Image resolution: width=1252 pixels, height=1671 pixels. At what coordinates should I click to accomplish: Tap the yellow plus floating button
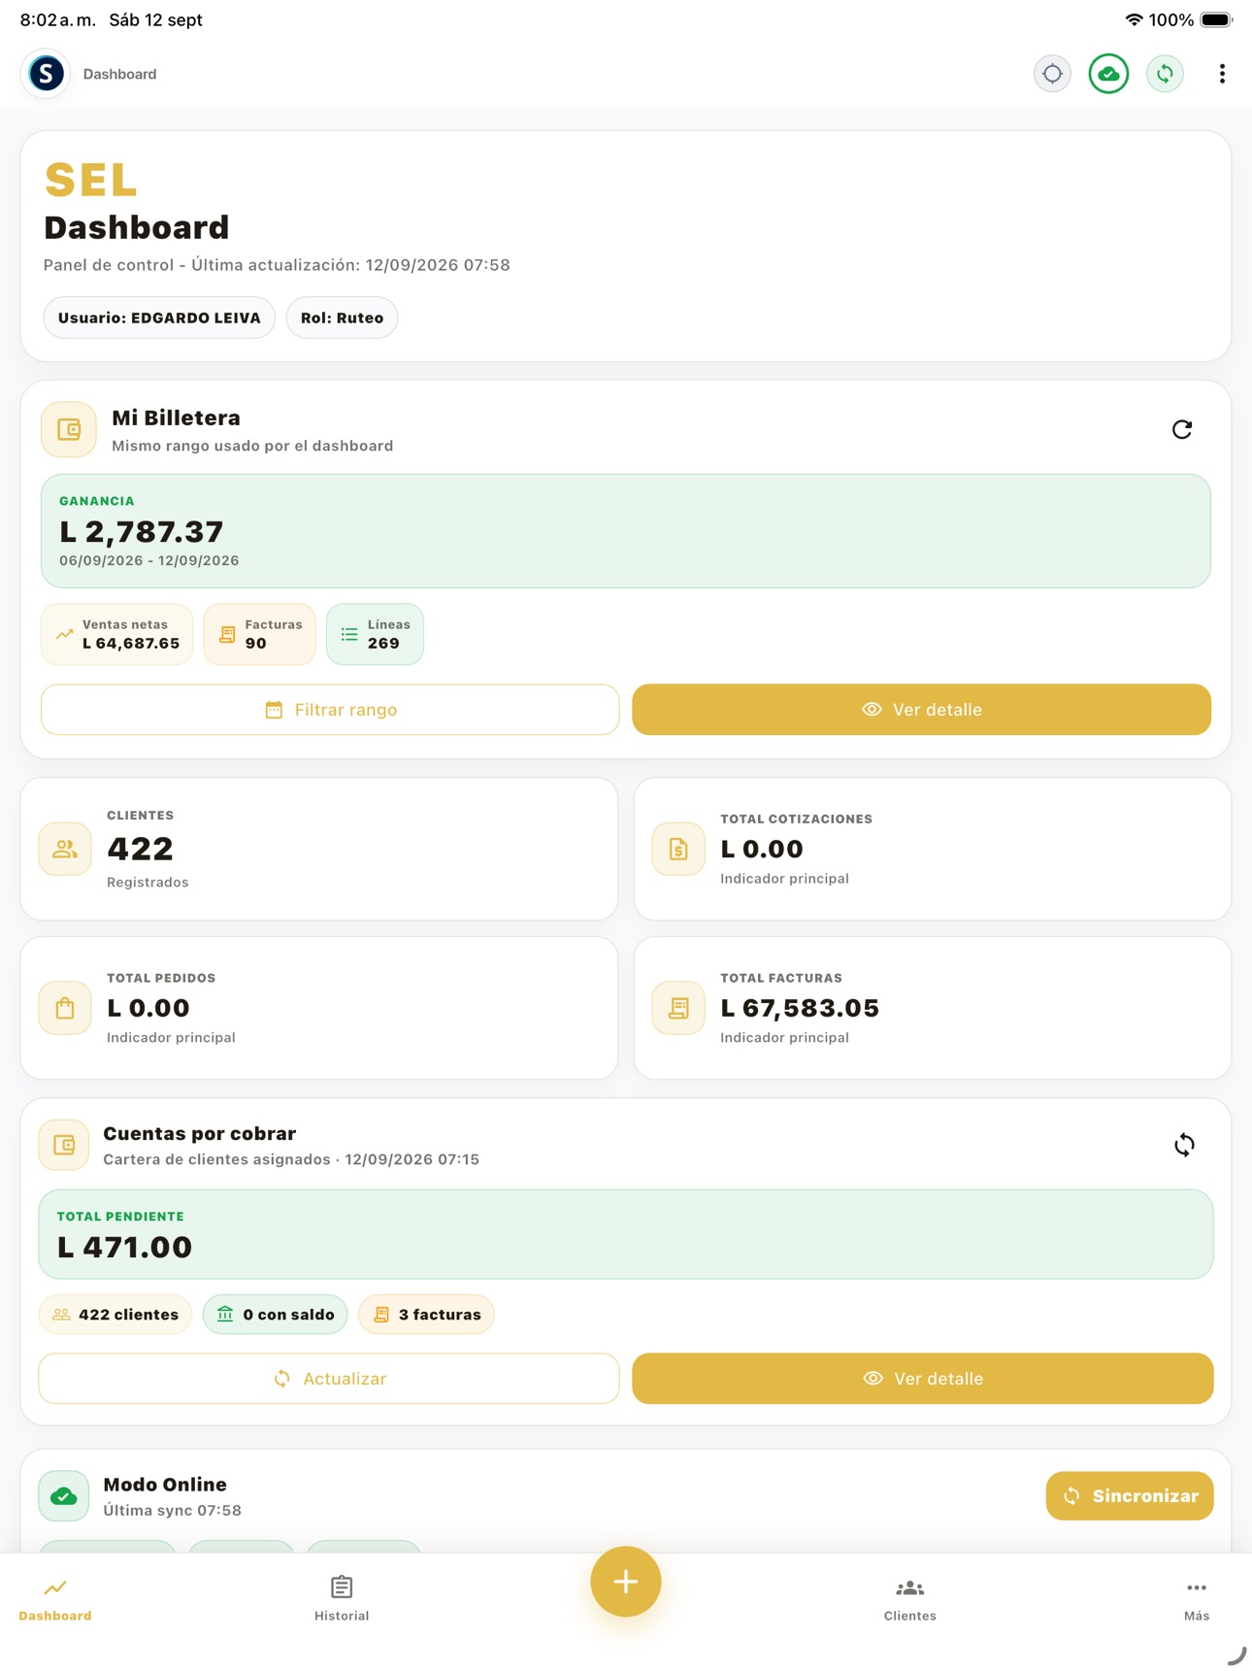coord(626,1582)
